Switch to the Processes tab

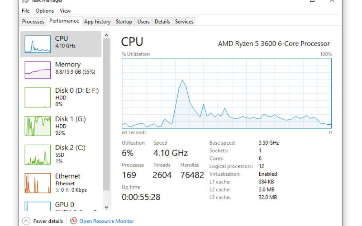point(33,21)
